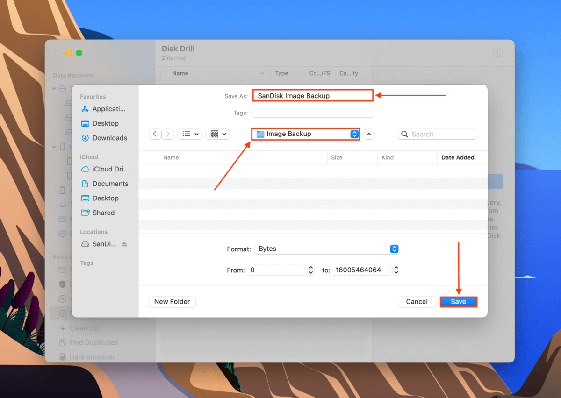Screen dimensions: 561x398
Task: Click the Downloads arrow icon
Action: [85, 138]
